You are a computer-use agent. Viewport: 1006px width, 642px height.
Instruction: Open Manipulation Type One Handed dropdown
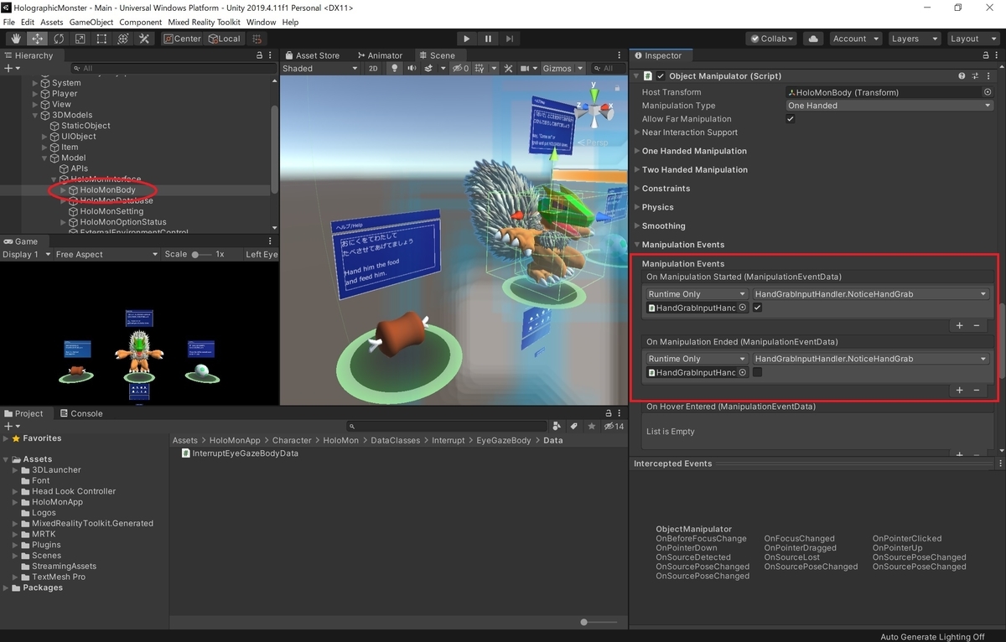(889, 106)
